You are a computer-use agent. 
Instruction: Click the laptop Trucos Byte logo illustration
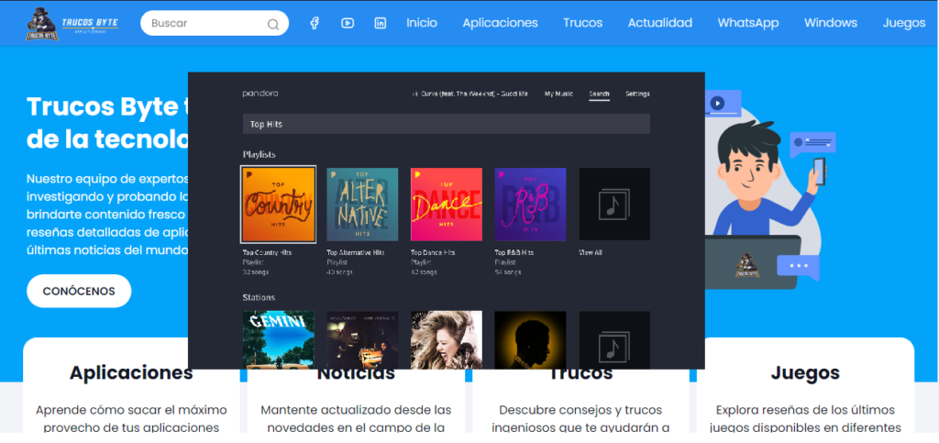(x=748, y=266)
